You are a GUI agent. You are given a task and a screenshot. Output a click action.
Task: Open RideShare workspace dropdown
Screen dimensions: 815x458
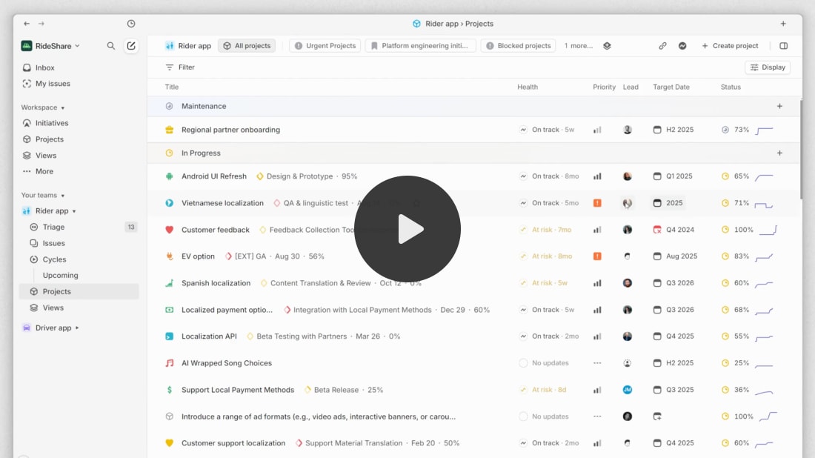point(50,46)
